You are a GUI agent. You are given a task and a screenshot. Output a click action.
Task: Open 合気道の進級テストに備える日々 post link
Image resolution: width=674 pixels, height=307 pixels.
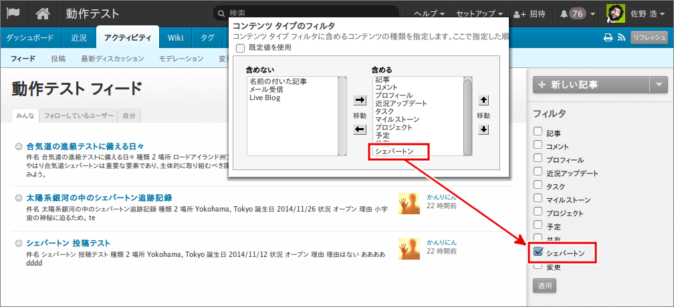[85, 146]
